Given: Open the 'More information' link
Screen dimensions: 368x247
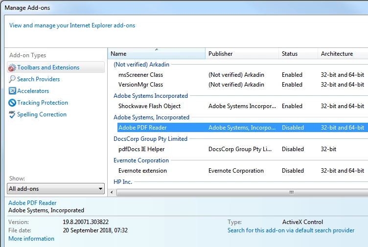Looking at the screenshot, I should click(31, 239).
